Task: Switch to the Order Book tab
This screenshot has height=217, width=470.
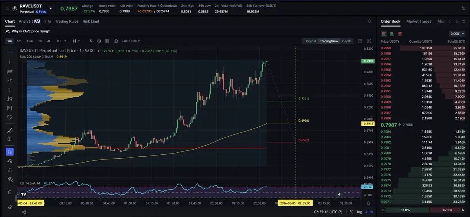Action: click(x=390, y=21)
